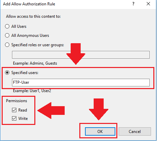Click the "Read" checkbox label text

(23, 110)
